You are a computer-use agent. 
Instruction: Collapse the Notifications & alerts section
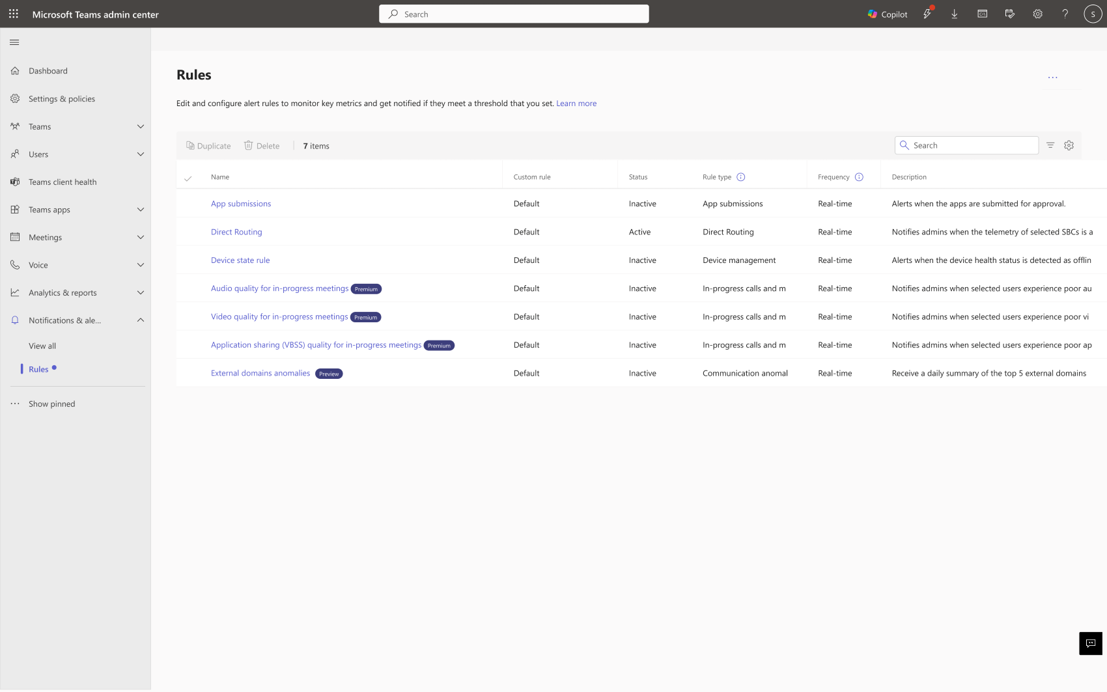coord(140,320)
